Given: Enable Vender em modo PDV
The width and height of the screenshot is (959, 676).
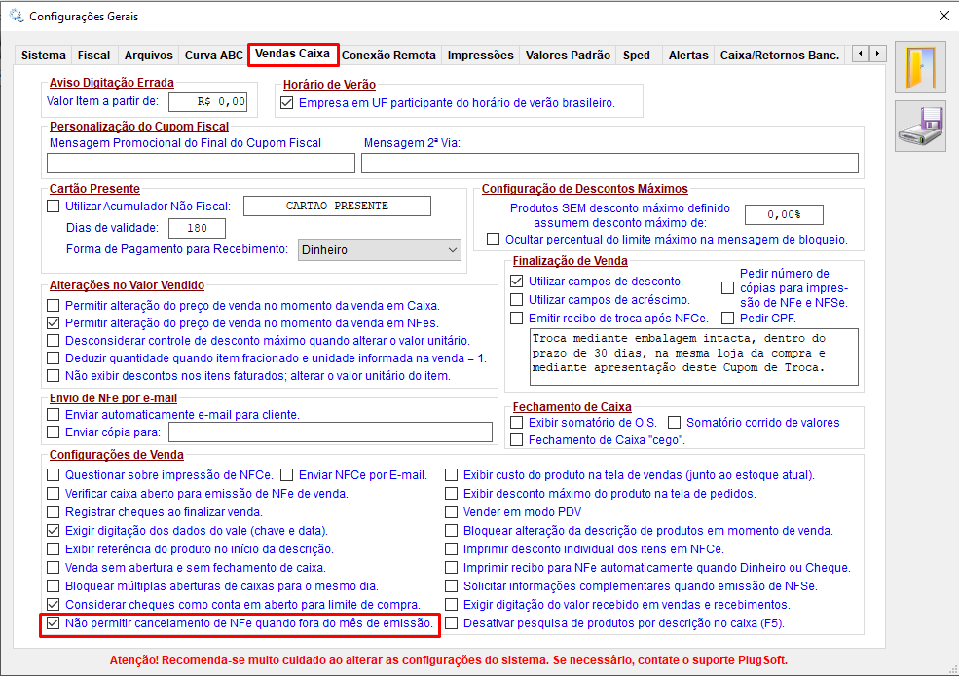Looking at the screenshot, I should click(x=452, y=511).
